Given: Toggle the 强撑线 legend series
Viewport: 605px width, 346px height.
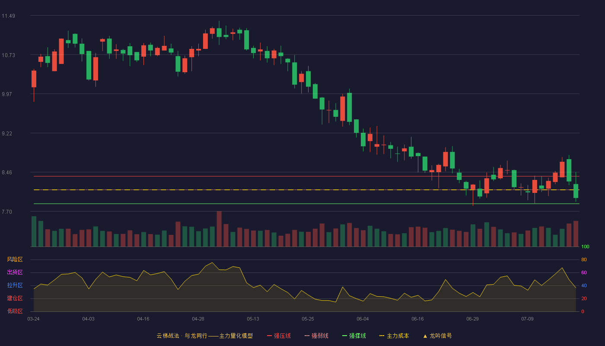Looking at the screenshot, I should 354,336.
